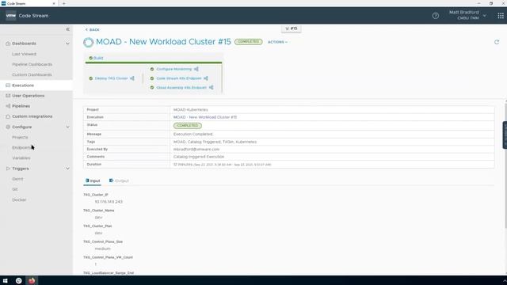Image resolution: width=507 pixels, height=285 pixels.
Task: Click green check beside Configure Monitoring
Action: point(152,69)
